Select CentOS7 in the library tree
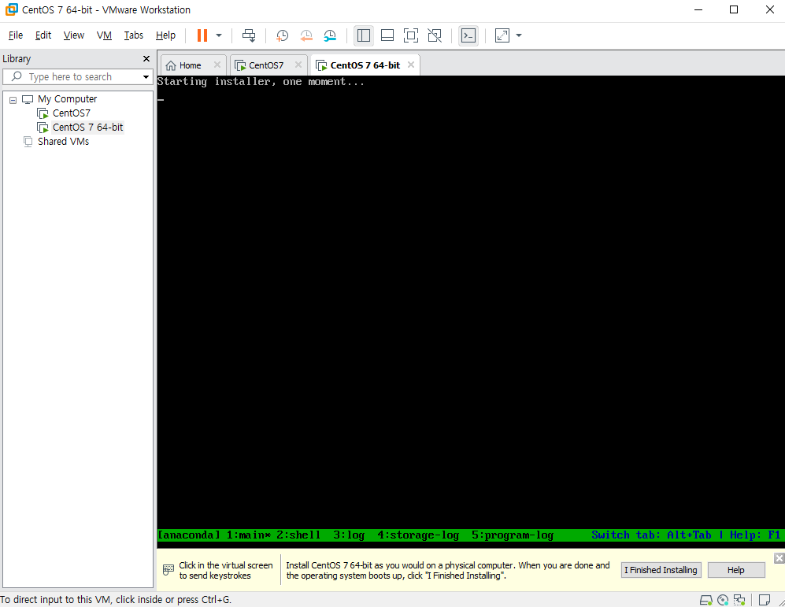Screen dimensions: 785x607 coord(72,113)
